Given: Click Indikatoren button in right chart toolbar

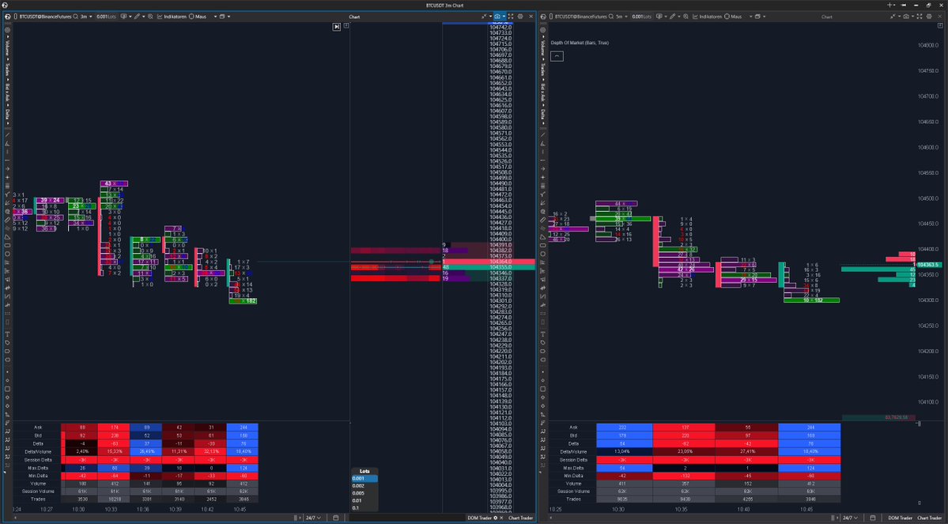Looking at the screenshot, I should (x=708, y=17).
